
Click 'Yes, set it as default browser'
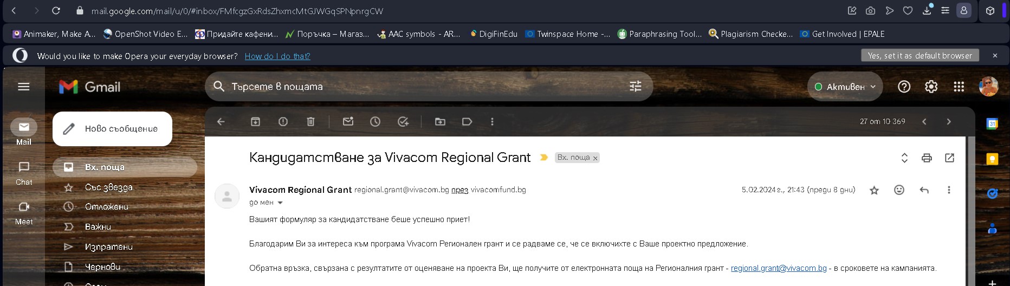pos(920,55)
